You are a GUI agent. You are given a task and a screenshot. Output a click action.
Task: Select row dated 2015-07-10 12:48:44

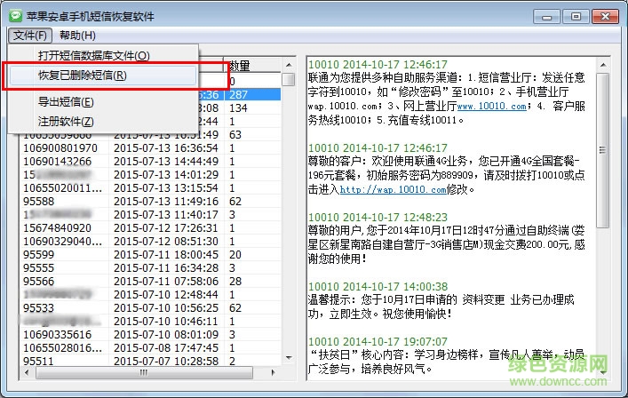150,295
